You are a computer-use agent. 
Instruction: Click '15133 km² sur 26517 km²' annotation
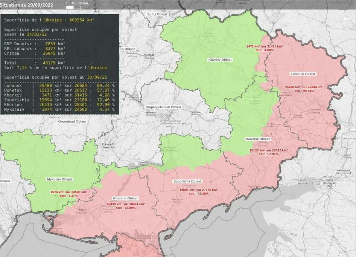(268, 150)
